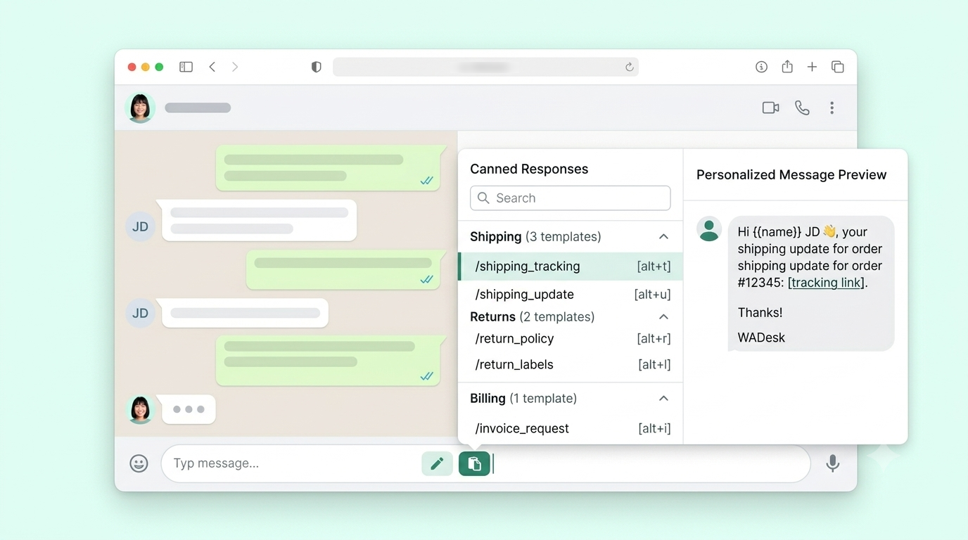Click the [alt+t] shortcut label

pos(654,266)
